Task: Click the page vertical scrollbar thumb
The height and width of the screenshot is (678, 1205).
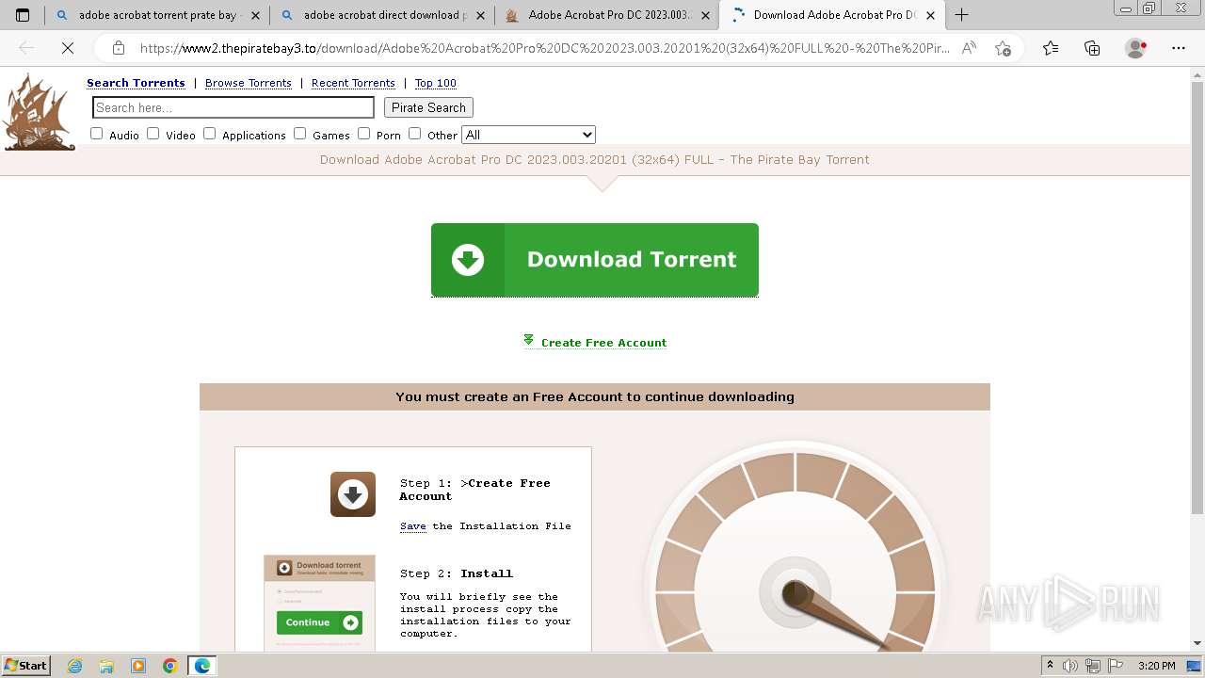Action: pyautogui.click(x=1197, y=297)
